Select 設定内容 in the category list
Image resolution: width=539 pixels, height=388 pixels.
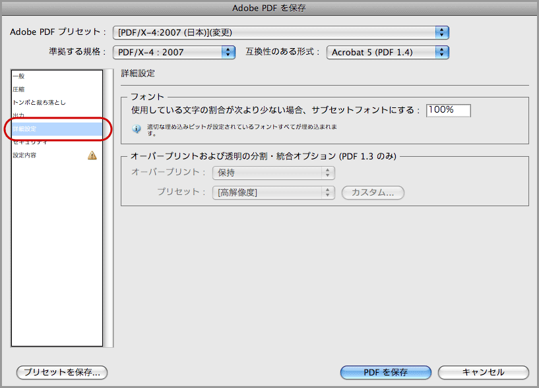57,155
